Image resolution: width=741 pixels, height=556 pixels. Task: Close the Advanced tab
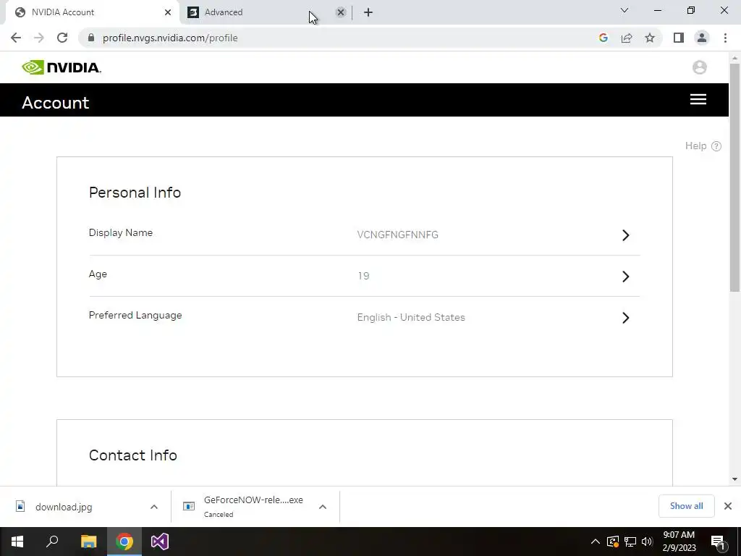click(340, 12)
